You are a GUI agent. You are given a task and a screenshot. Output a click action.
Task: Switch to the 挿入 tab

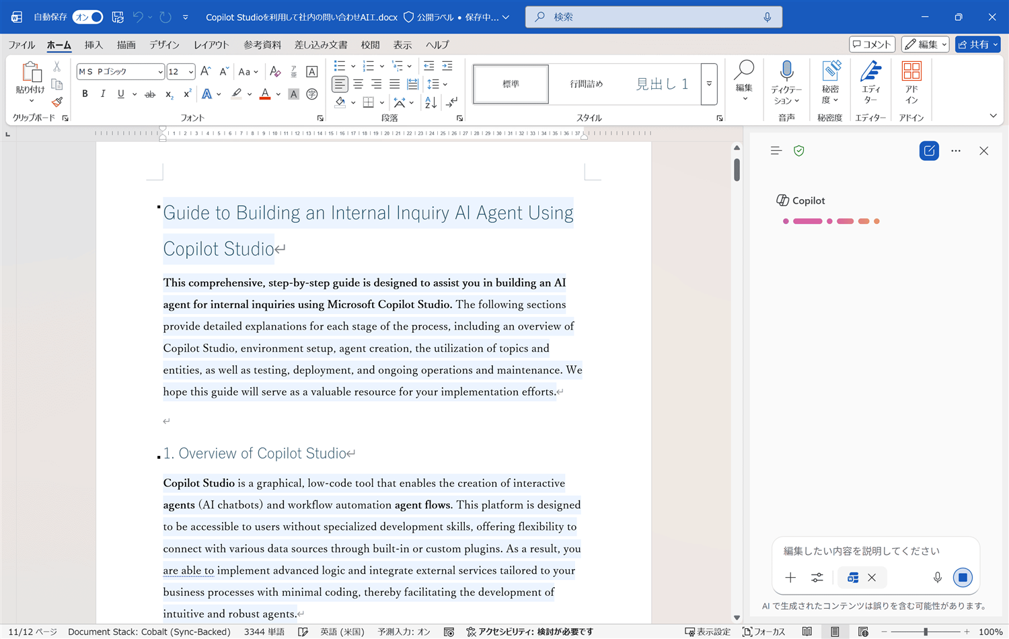coord(94,44)
